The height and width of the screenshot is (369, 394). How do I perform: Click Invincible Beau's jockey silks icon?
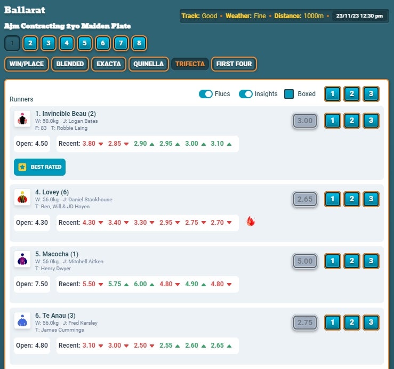point(22,119)
